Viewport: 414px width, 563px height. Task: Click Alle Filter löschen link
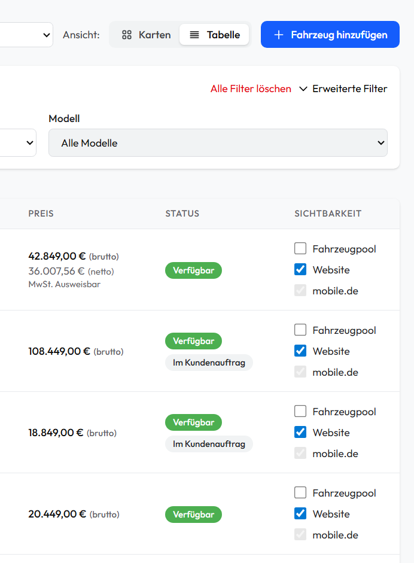click(x=251, y=89)
